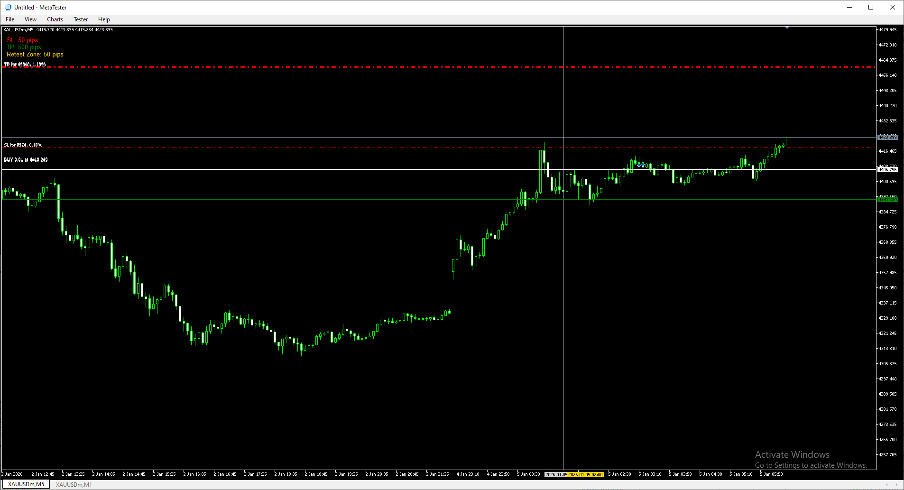Click the yellow 2026.01.05 02:00 time marker
Image resolution: width=904 pixels, height=490 pixels.
pyautogui.click(x=586, y=474)
